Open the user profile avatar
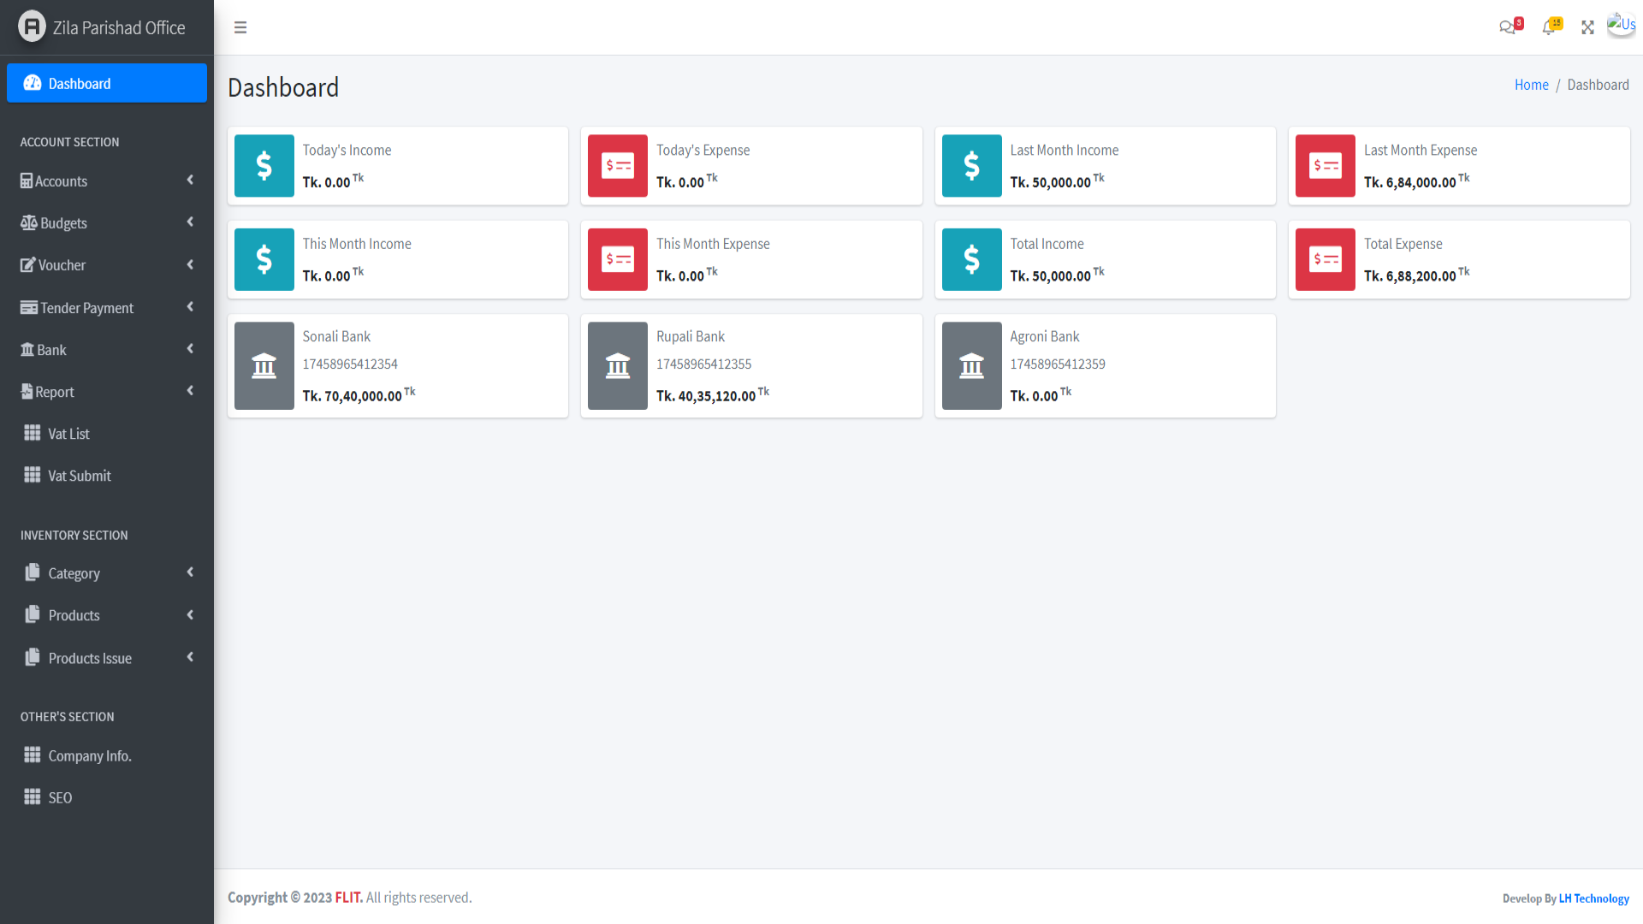The image size is (1643, 924). [x=1621, y=26]
